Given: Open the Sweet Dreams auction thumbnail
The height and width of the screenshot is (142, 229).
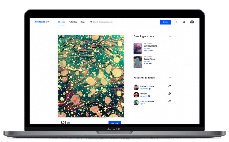Looking at the screenshot, I should coord(137,49).
